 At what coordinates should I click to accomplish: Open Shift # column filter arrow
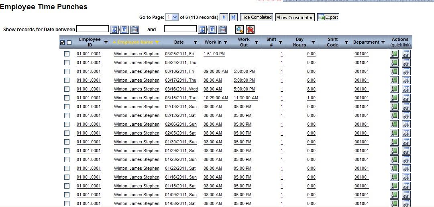[x=281, y=42]
